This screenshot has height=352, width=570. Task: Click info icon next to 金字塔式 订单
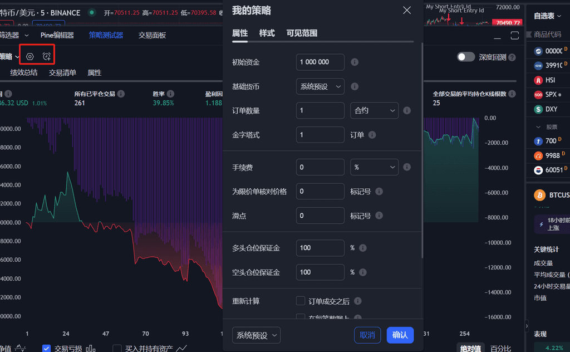(x=372, y=135)
